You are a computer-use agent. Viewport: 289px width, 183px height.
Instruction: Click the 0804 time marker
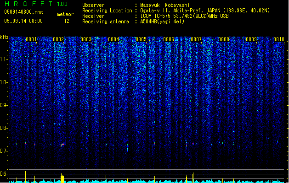(x=113, y=39)
